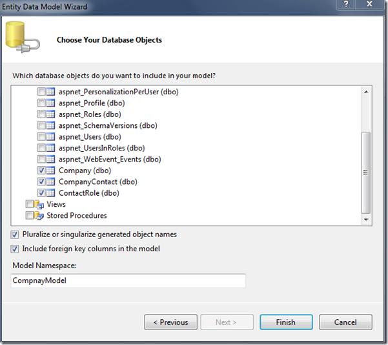The height and width of the screenshot is (345, 388).
Task: Tick the aspnet_Roles checkbox
Action: pos(41,114)
